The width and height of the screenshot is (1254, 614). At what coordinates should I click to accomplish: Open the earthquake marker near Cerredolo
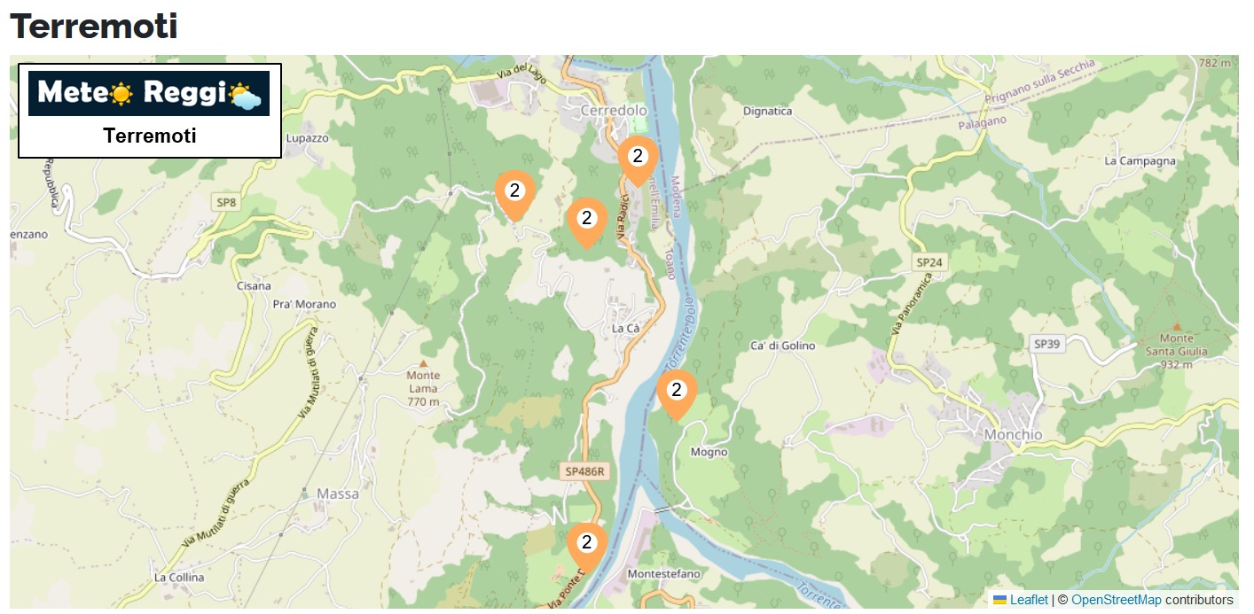pyautogui.click(x=638, y=160)
